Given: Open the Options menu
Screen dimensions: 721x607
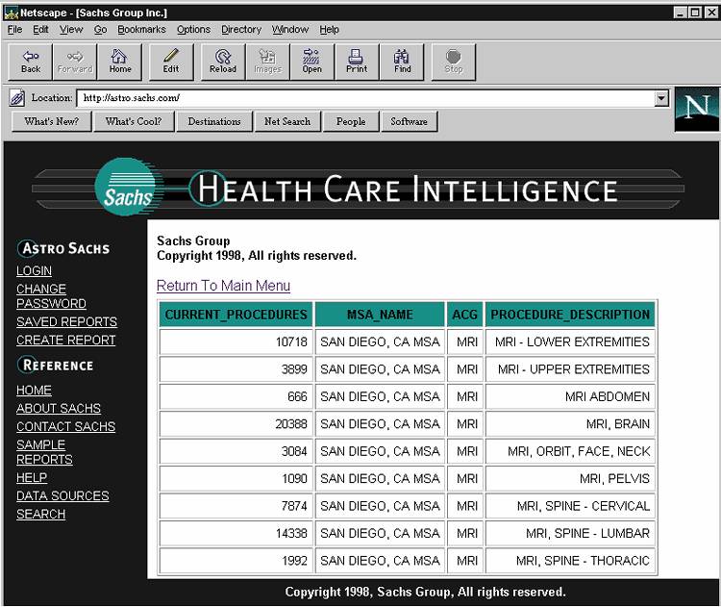Looking at the screenshot, I should click(193, 30).
